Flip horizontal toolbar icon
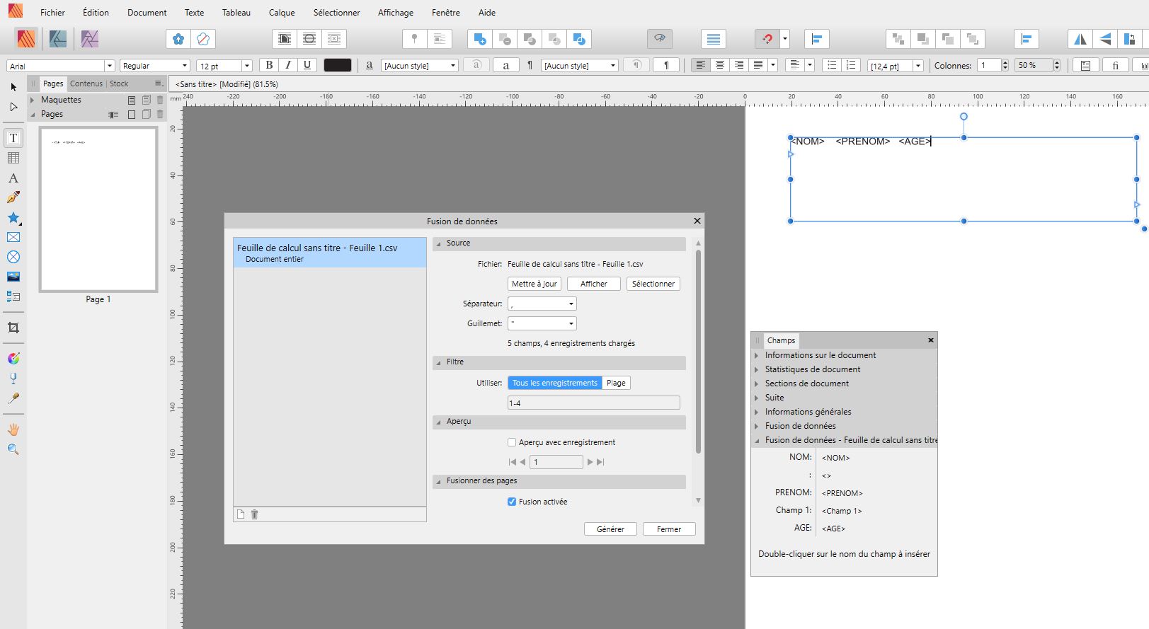The height and width of the screenshot is (629, 1149). point(1080,39)
